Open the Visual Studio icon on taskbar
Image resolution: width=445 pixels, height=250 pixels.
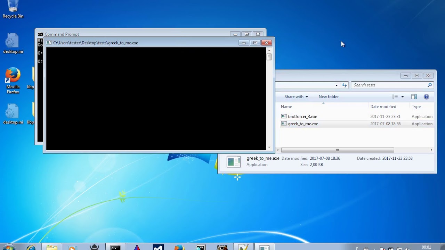tap(158, 247)
